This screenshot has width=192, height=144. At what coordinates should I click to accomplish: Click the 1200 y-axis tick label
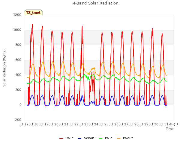coord(17,15)
